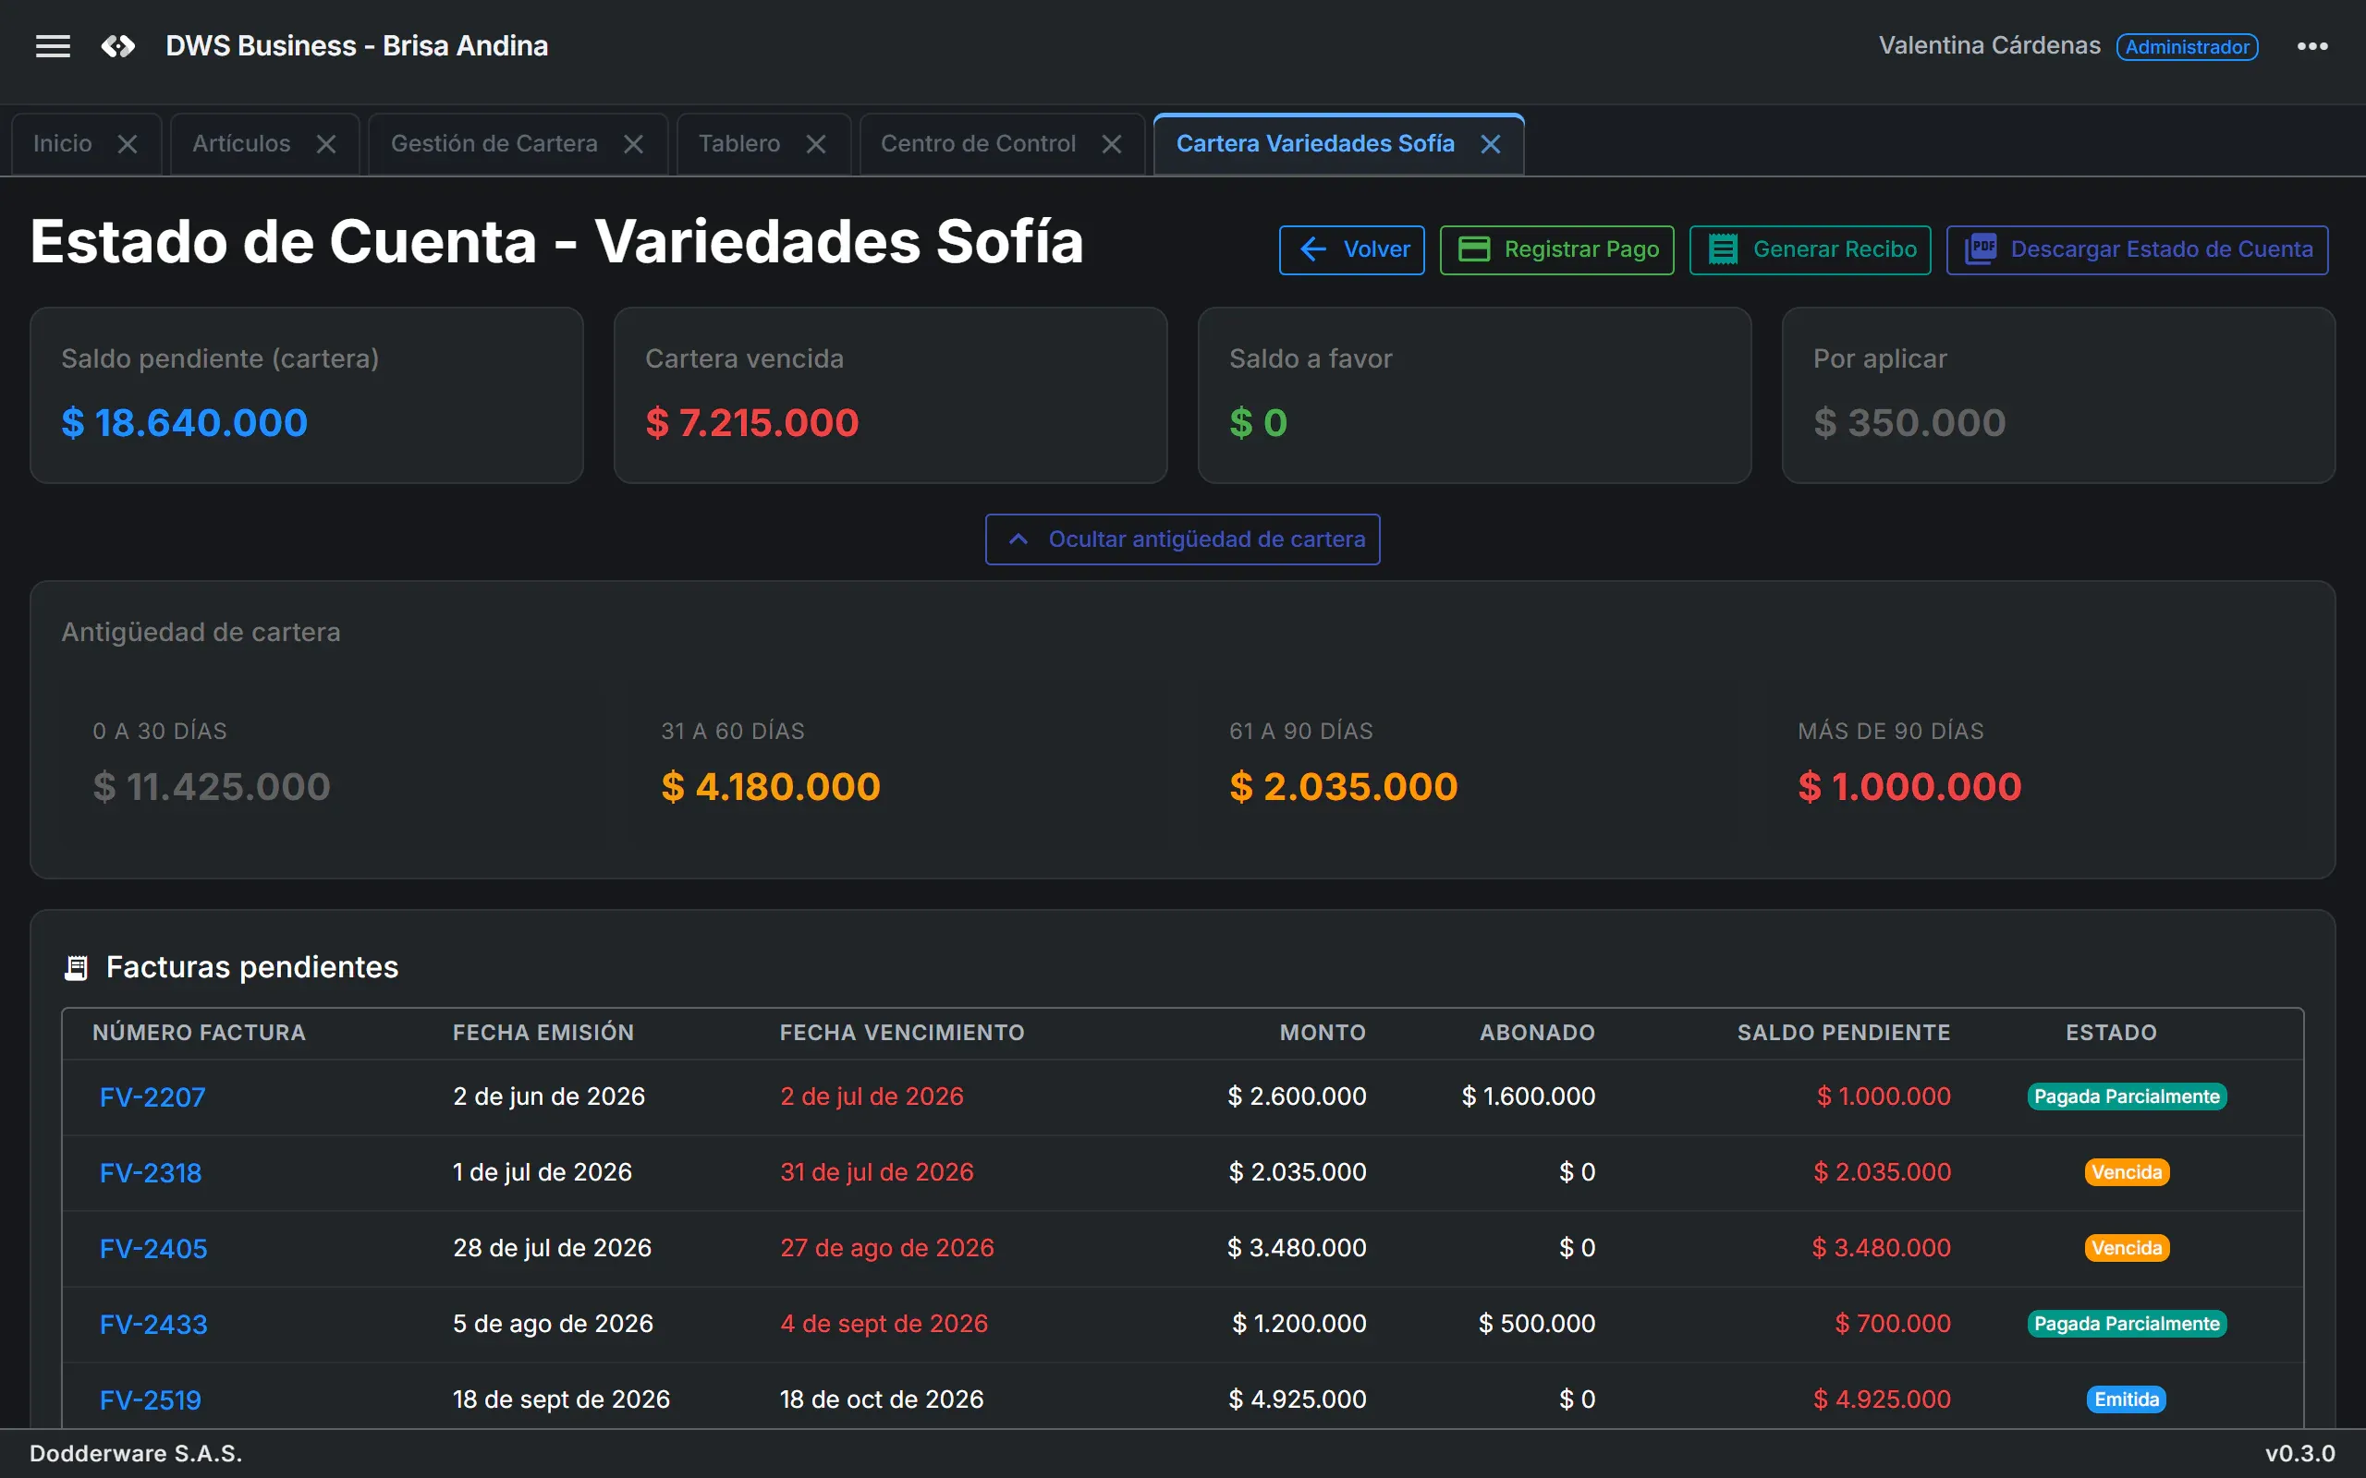Switch to the Gestión de Cartera tab
Viewport: 2366px width, 1478px height.
(x=494, y=144)
